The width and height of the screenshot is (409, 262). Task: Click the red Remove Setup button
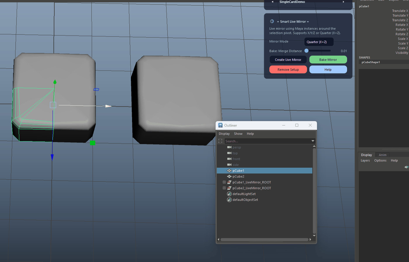tap(288, 70)
